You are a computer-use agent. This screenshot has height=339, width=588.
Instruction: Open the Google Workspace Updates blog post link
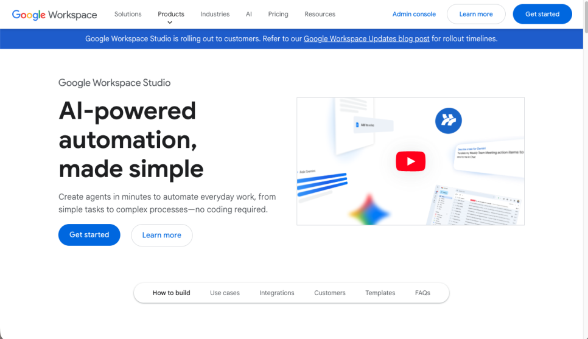coord(366,38)
